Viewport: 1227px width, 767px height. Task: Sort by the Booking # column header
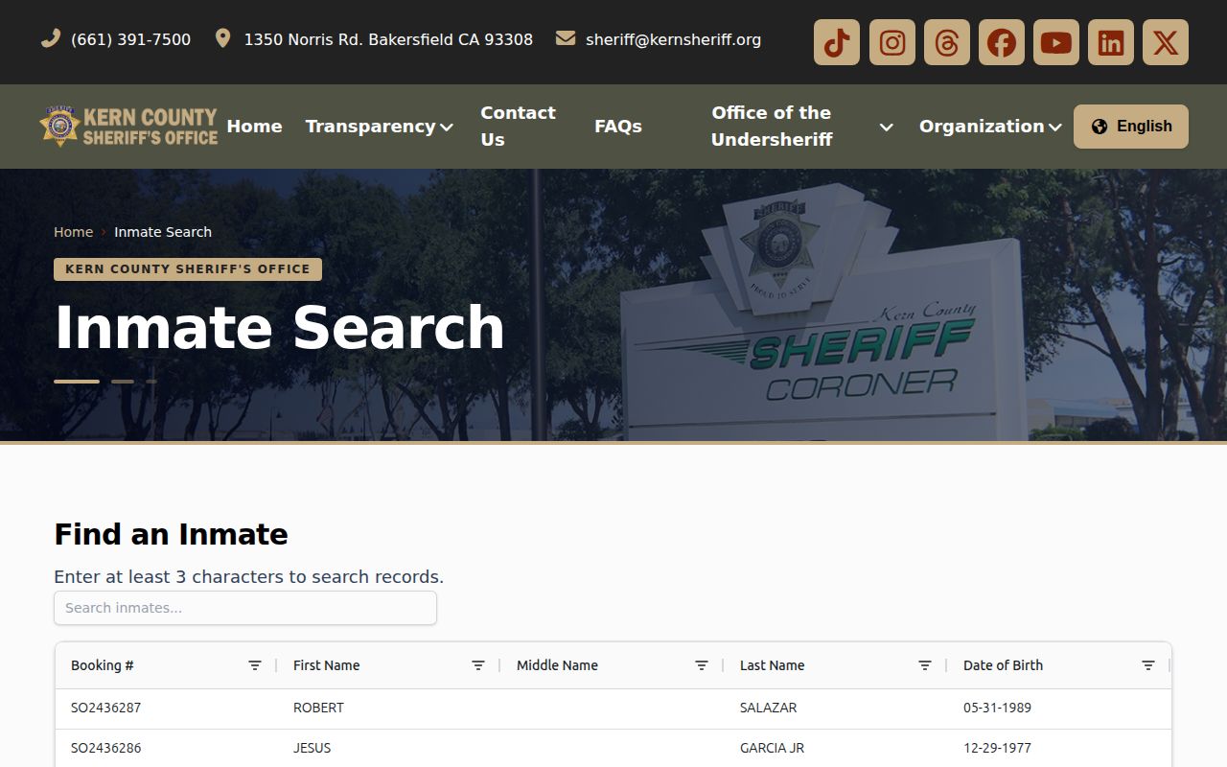[x=103, y=665]
